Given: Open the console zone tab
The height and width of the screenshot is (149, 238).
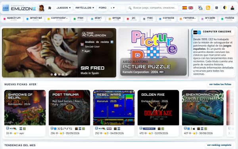Looking at the screenshot, I should [167, 19].
